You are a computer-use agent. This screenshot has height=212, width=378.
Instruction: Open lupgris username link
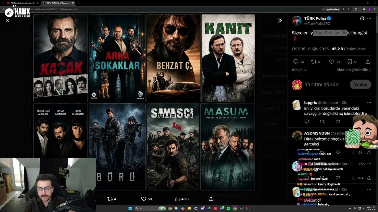tap(310, 102)
